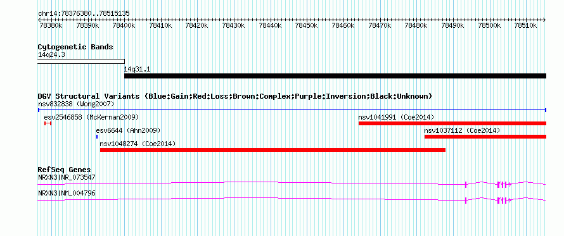Click the RefSeq Genes track title
This screenshot has width=564, height=236.
coord(65,170)
